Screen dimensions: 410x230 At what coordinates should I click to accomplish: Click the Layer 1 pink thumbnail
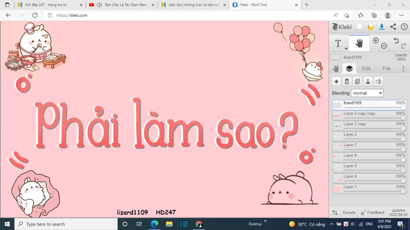pos(337,189)
